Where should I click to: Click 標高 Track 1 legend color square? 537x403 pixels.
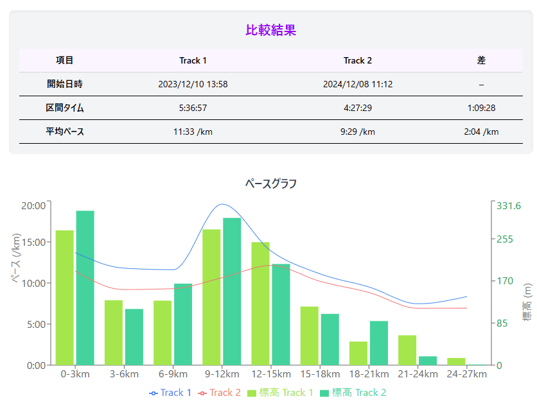252,393
